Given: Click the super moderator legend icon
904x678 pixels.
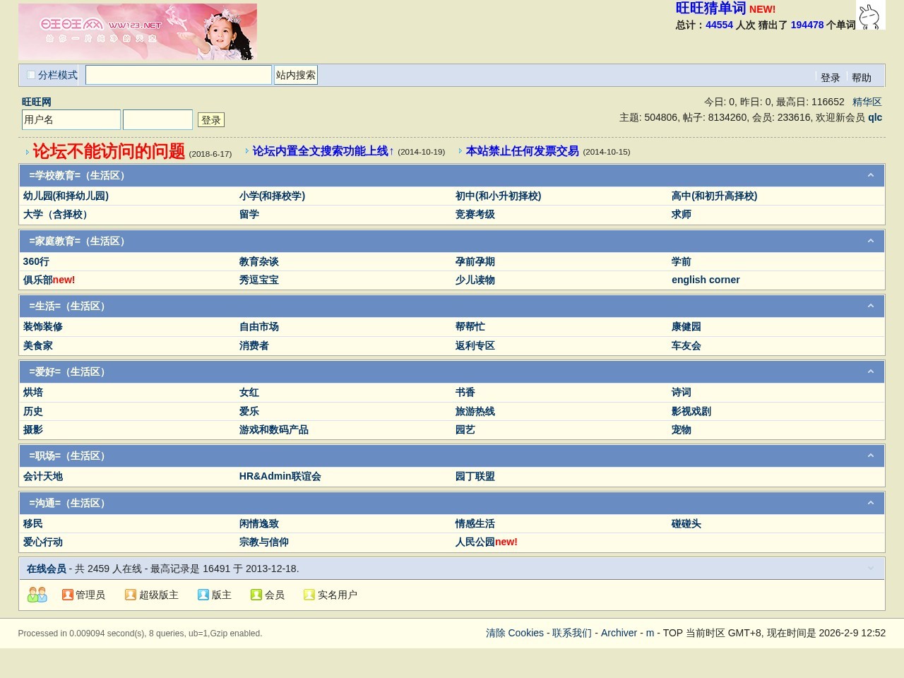Looking at the screenshot, I should pyautogui.click(x=131, y=595).
